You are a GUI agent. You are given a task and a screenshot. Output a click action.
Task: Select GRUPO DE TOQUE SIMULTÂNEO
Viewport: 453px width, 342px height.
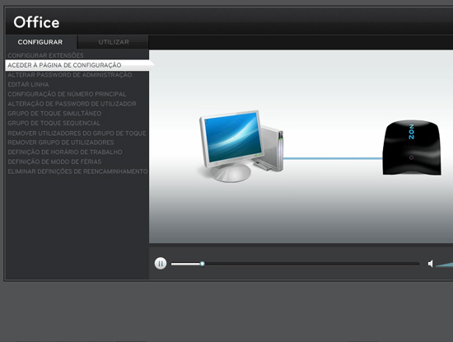[54, 114]
